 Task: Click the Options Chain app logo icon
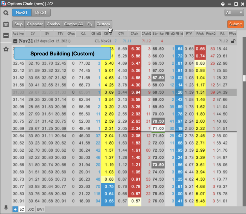pos(4,4)
